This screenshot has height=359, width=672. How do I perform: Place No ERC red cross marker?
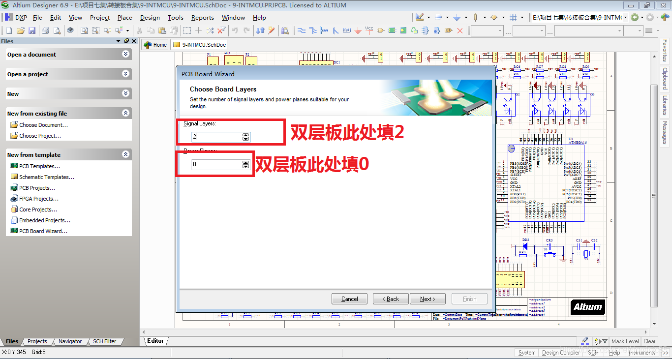click(460, 30)
